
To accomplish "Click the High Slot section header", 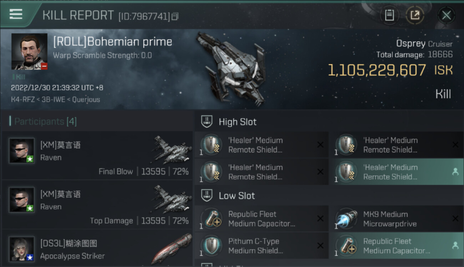I will [x=237, y=122].
